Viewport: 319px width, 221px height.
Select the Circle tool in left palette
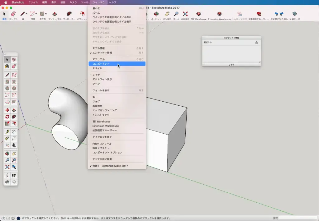click(7, 89)
